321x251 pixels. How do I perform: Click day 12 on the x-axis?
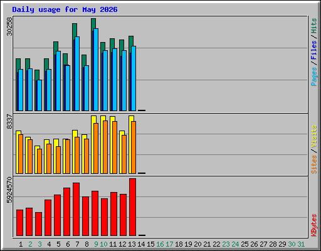click(x=122, y=244)
